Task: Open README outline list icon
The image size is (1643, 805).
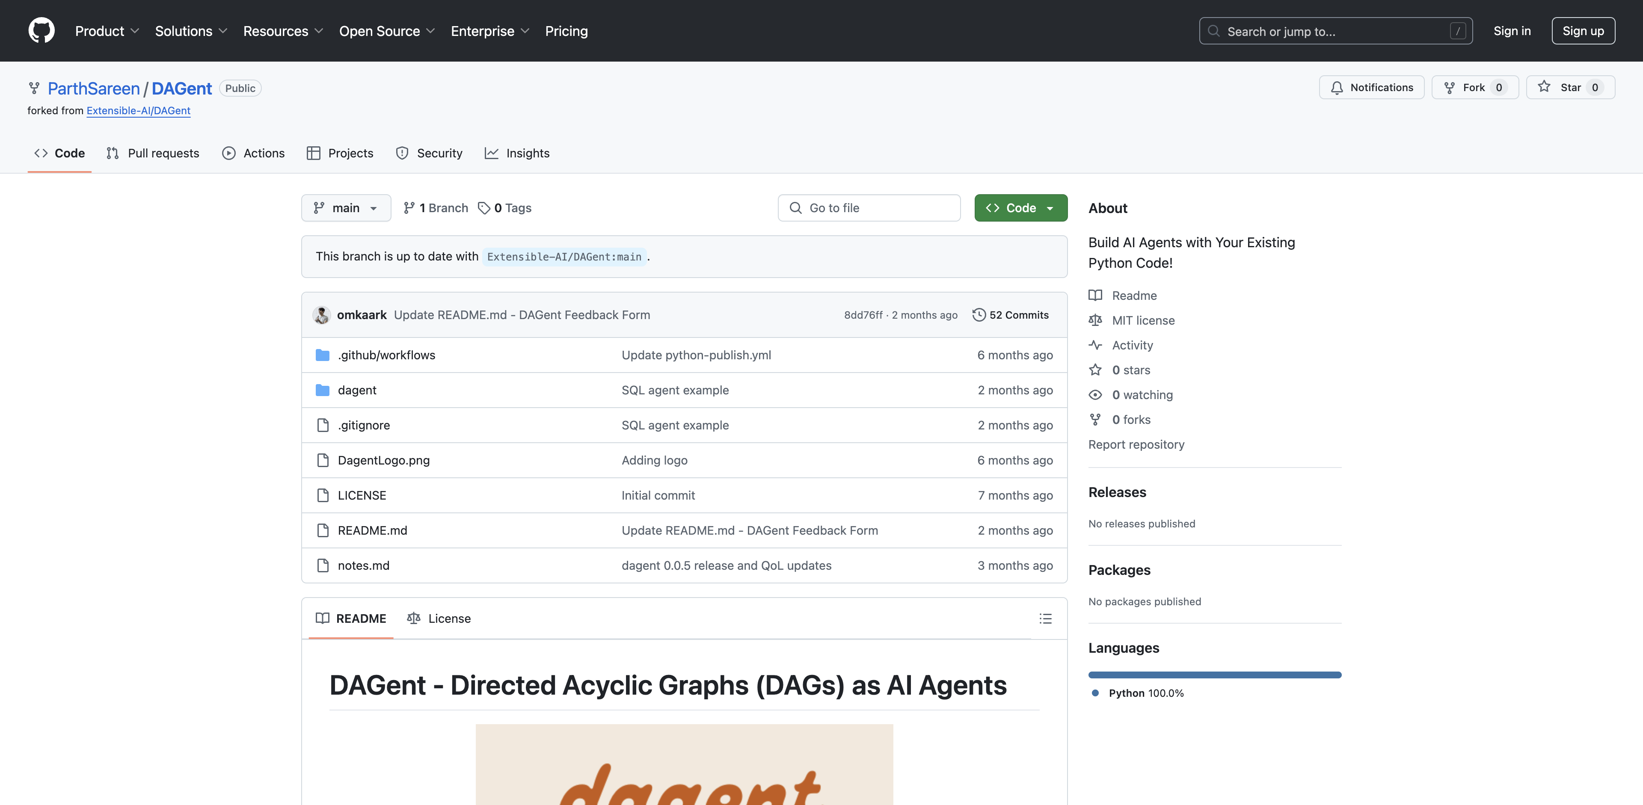Action: (x=1045, y=618)
